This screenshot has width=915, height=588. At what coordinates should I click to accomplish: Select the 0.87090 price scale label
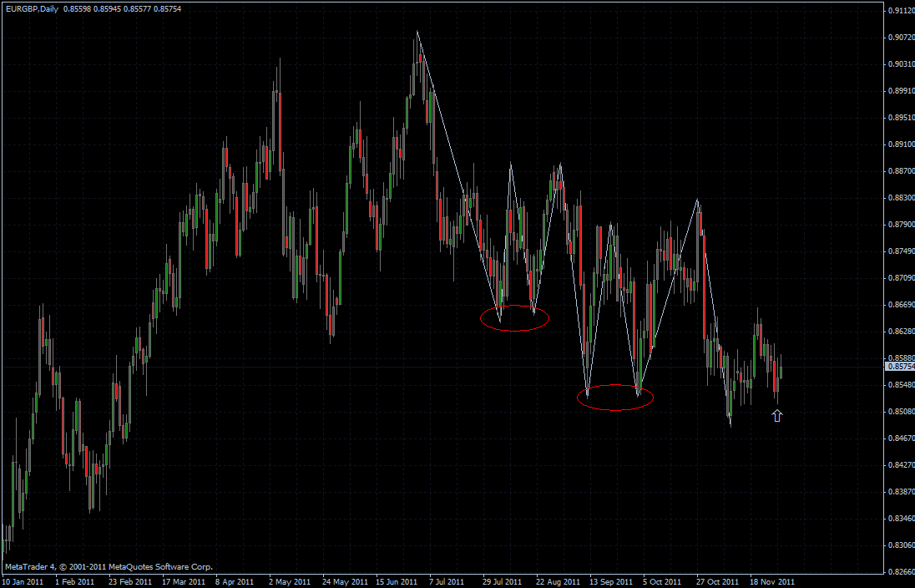pos(902,278)
